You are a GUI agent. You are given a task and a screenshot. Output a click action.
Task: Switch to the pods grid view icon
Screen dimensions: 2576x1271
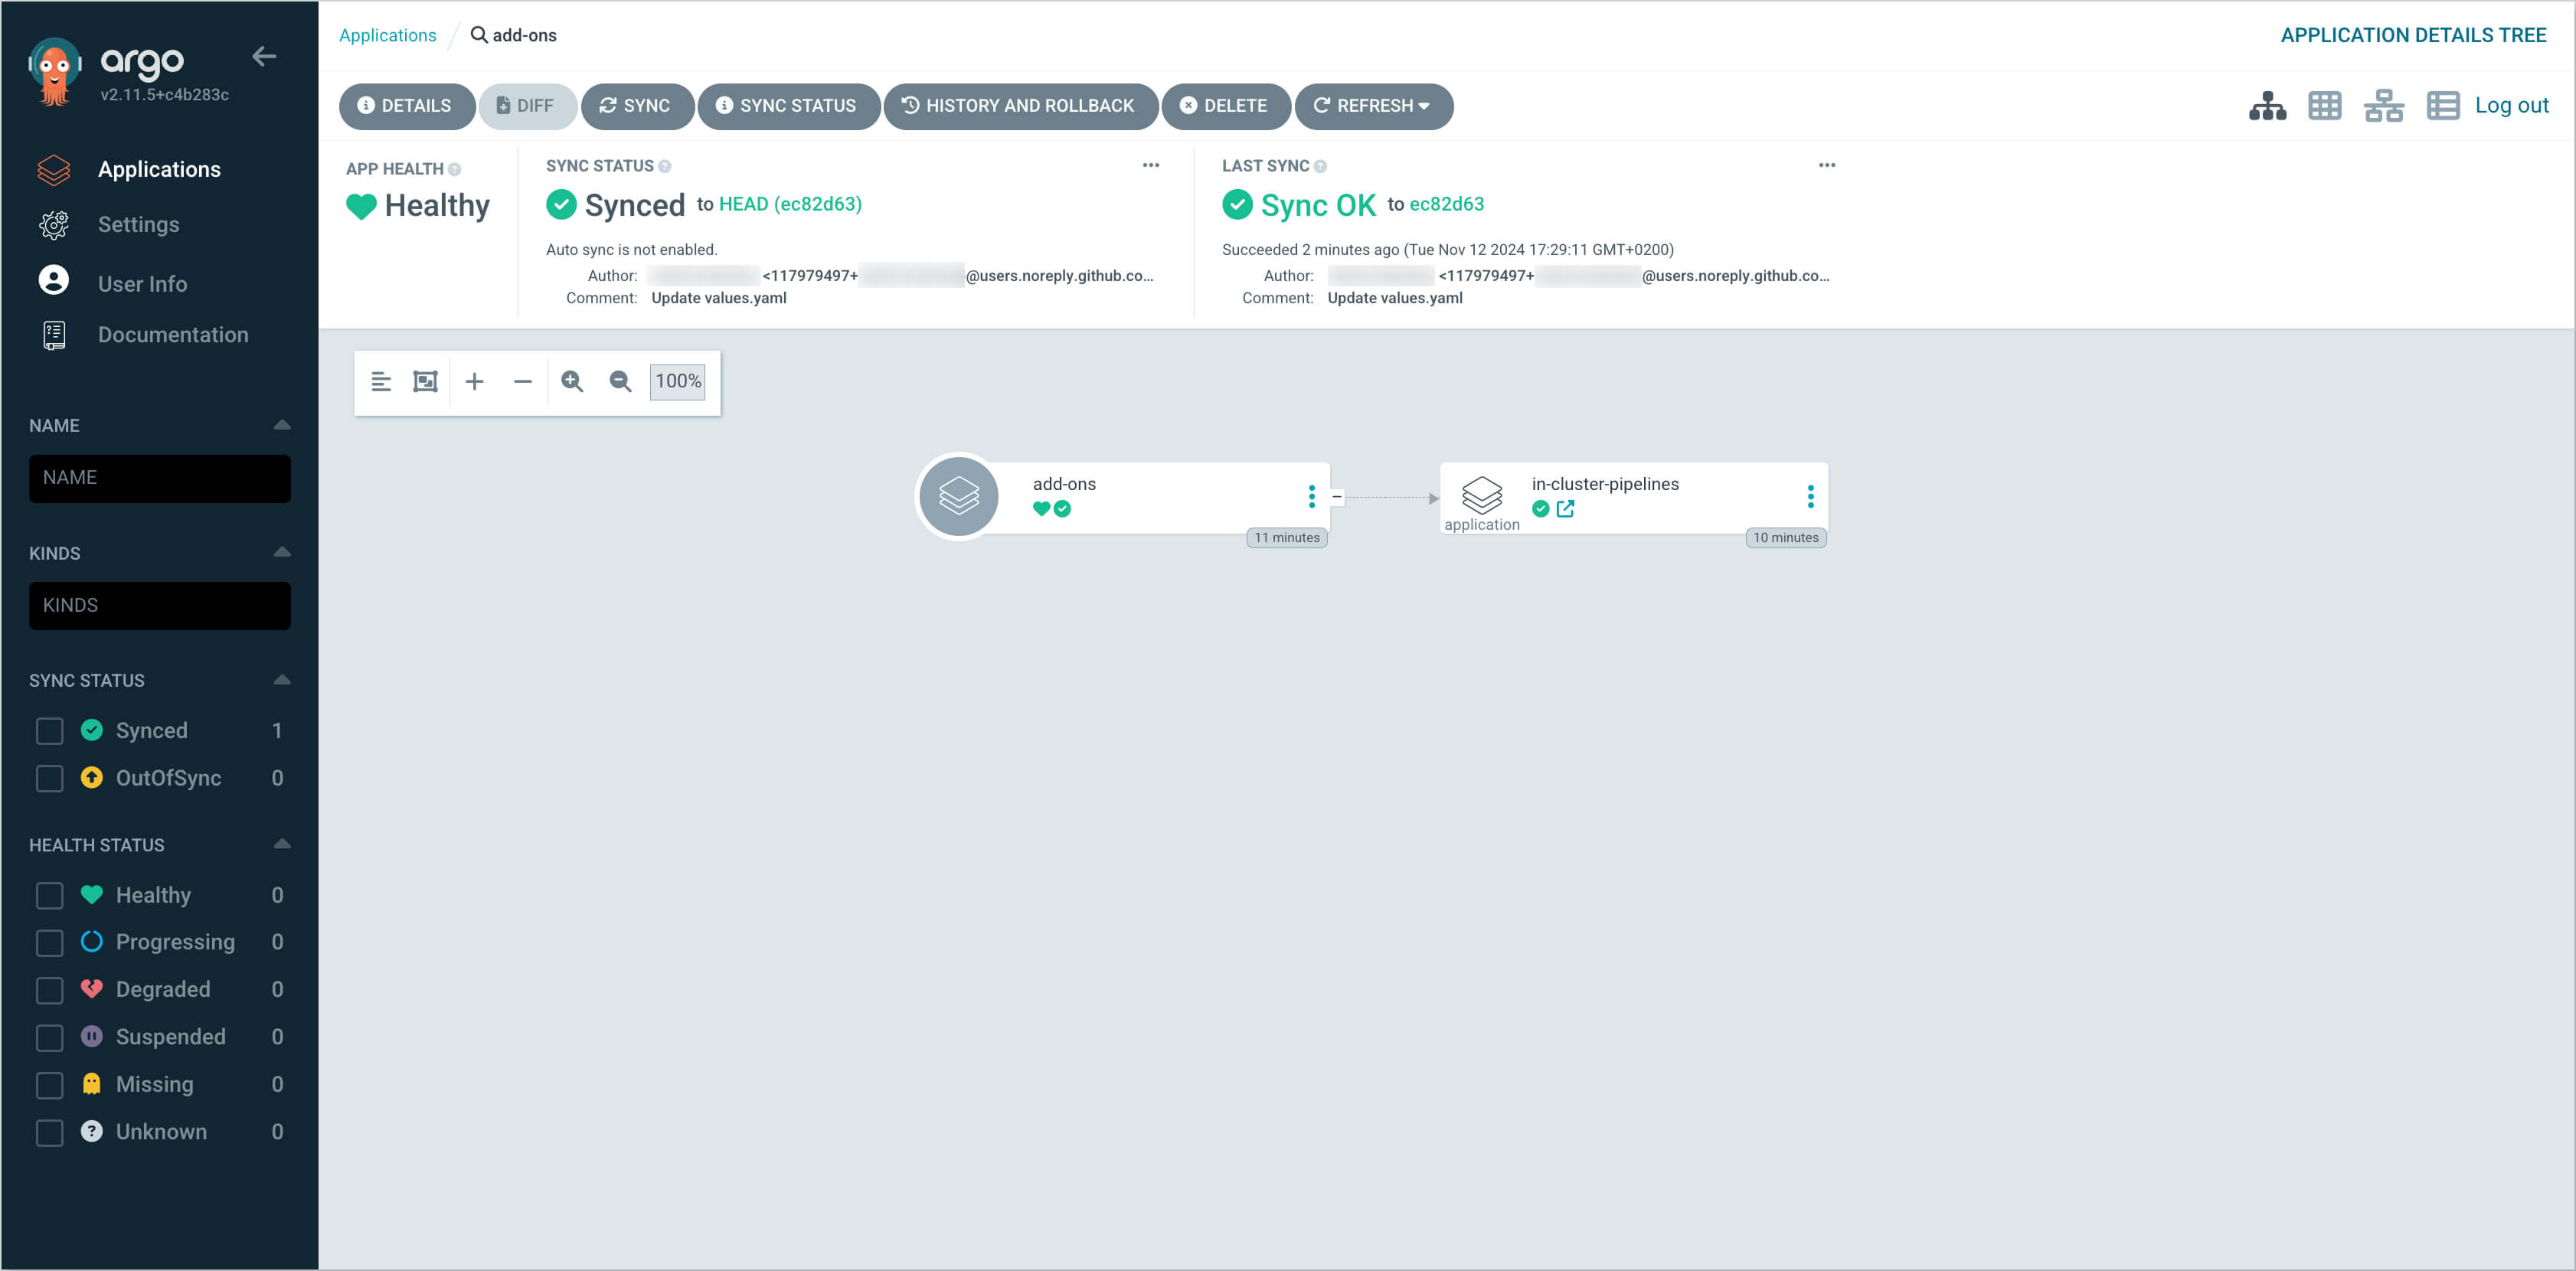point(2324,106)
